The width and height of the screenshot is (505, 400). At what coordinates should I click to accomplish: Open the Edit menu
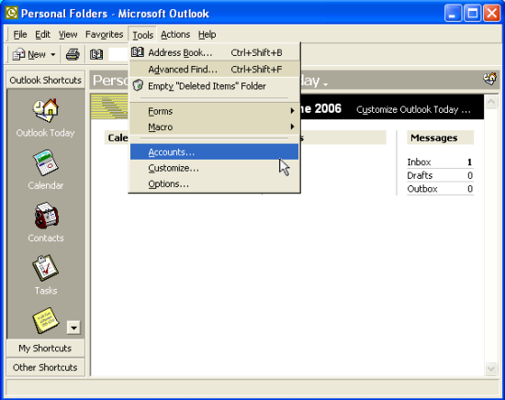42,35
